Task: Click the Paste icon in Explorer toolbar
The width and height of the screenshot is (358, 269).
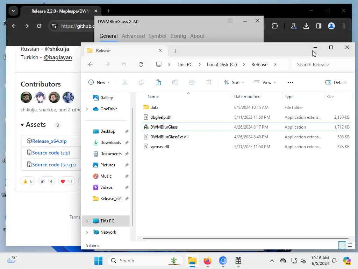Action: point(158,83)
